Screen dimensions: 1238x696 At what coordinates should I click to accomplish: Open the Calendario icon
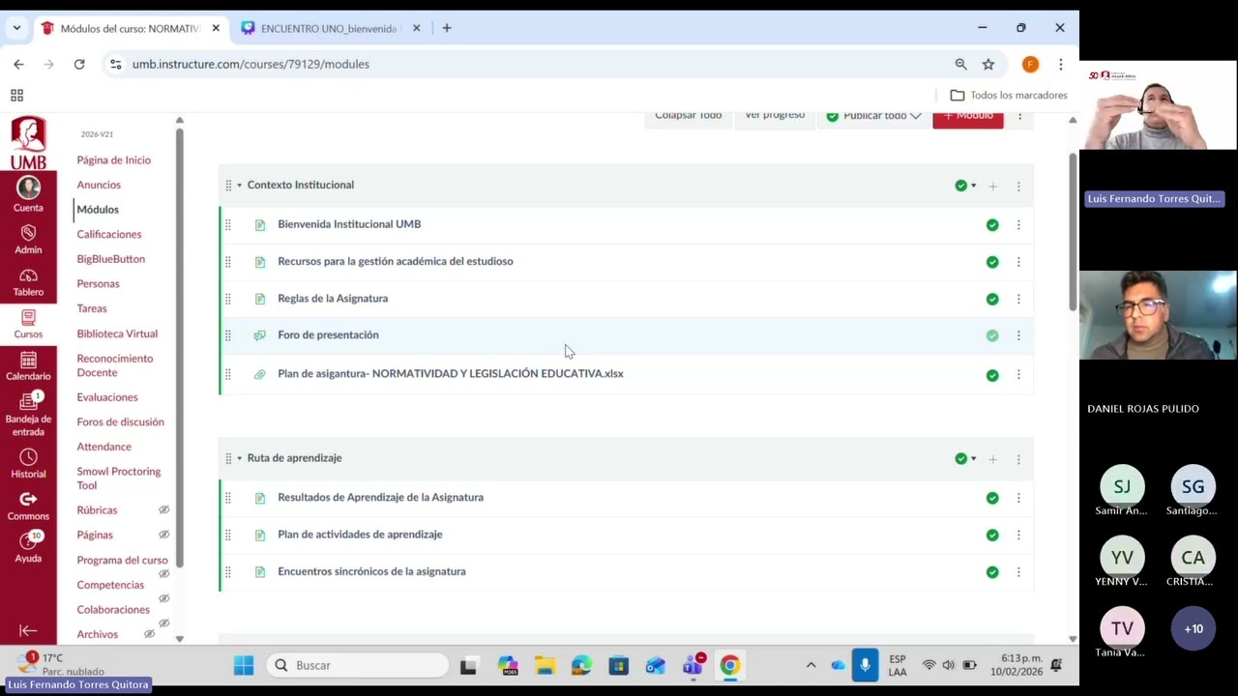pyautogui.click(x=28, y=360)
